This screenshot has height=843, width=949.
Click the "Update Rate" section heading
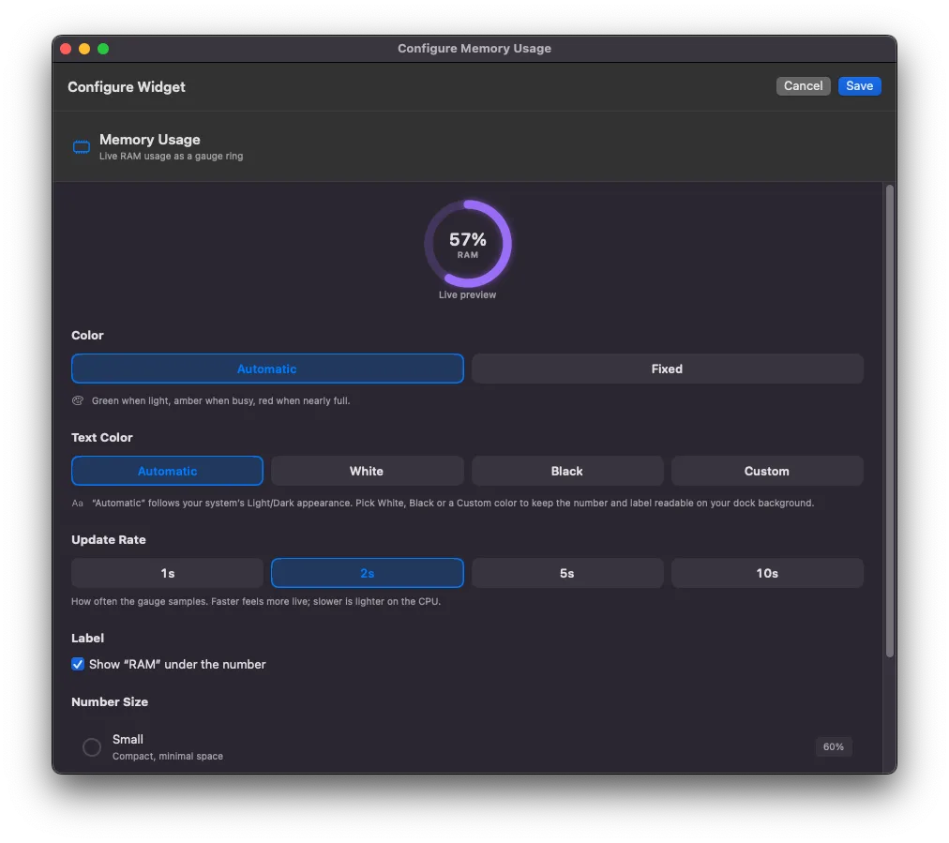point(109,539)
